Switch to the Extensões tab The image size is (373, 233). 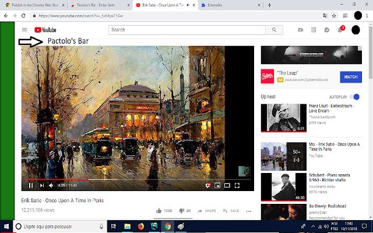coord(231,5)
